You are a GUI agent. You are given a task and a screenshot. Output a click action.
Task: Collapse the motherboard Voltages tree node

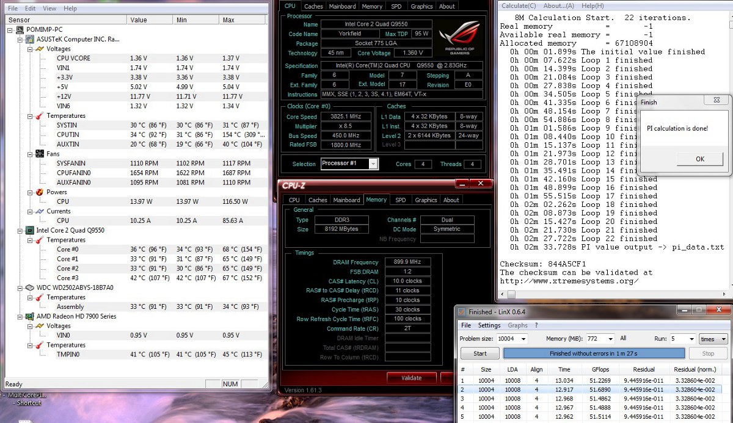[x=30, y=49]
